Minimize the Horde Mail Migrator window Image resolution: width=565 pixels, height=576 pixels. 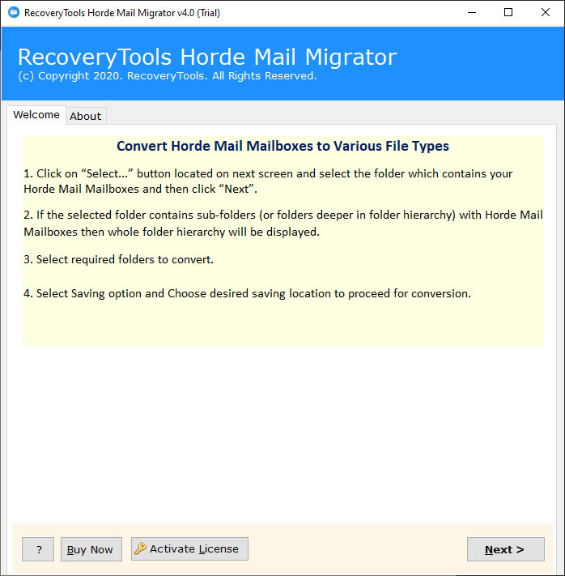[472, 12]
